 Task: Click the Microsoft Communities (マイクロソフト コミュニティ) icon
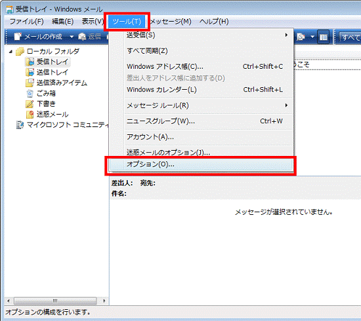click(20, 125)
